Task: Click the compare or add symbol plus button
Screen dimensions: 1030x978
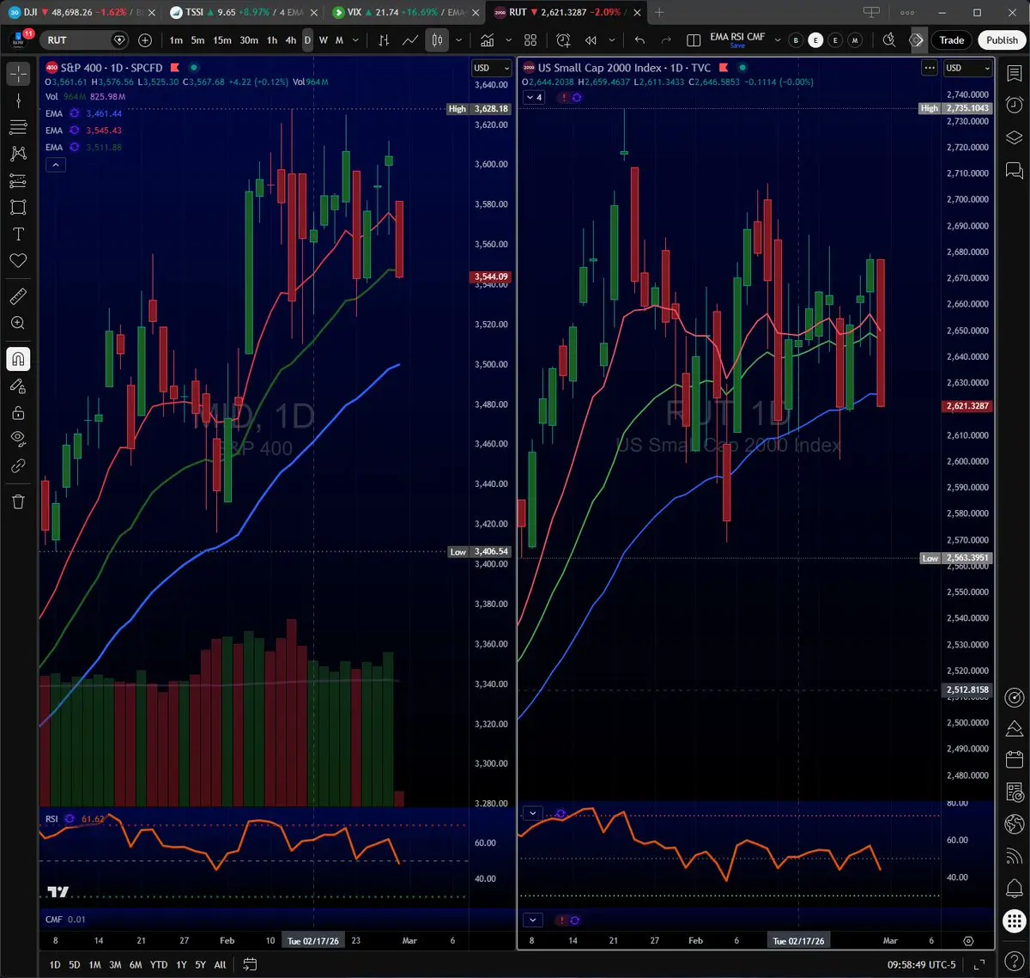Action: (145, 40)
